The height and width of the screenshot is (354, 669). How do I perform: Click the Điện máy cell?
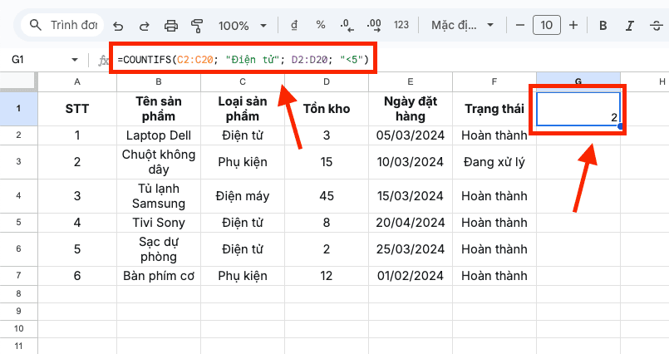[243, 196]
